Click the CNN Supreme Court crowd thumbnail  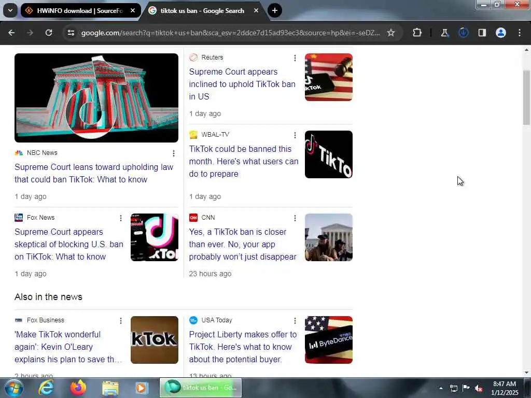328,237
